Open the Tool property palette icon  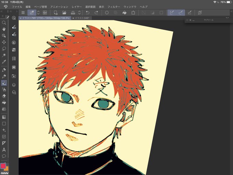click(x=14, y=27)
